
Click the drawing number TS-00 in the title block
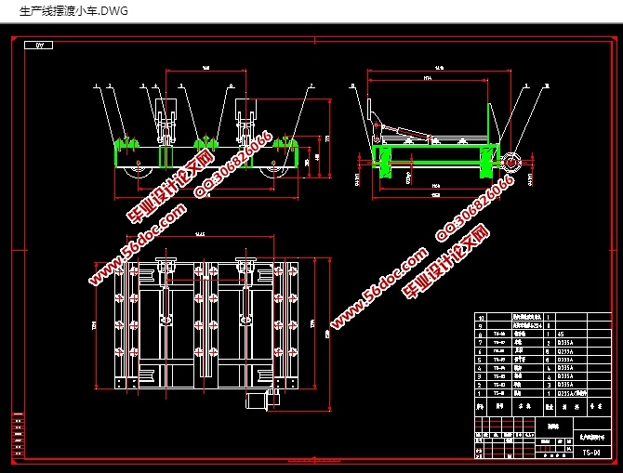pyautogui.click(x=591, y=452)
